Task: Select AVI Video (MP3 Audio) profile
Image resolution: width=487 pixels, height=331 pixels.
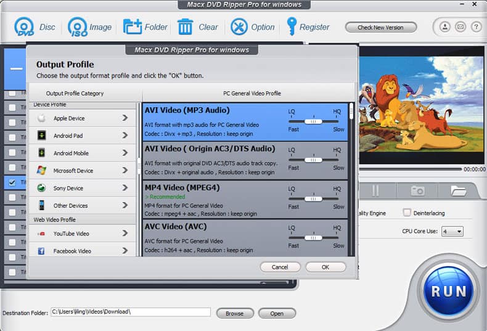Action: (x=245, y=122)
